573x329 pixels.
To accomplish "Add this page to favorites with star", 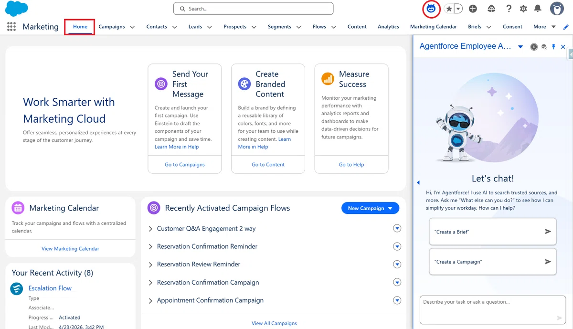I will 449,9.
